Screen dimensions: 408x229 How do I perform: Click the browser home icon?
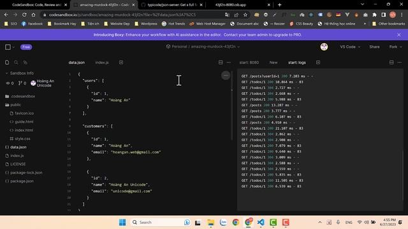[x=33, y=15]
